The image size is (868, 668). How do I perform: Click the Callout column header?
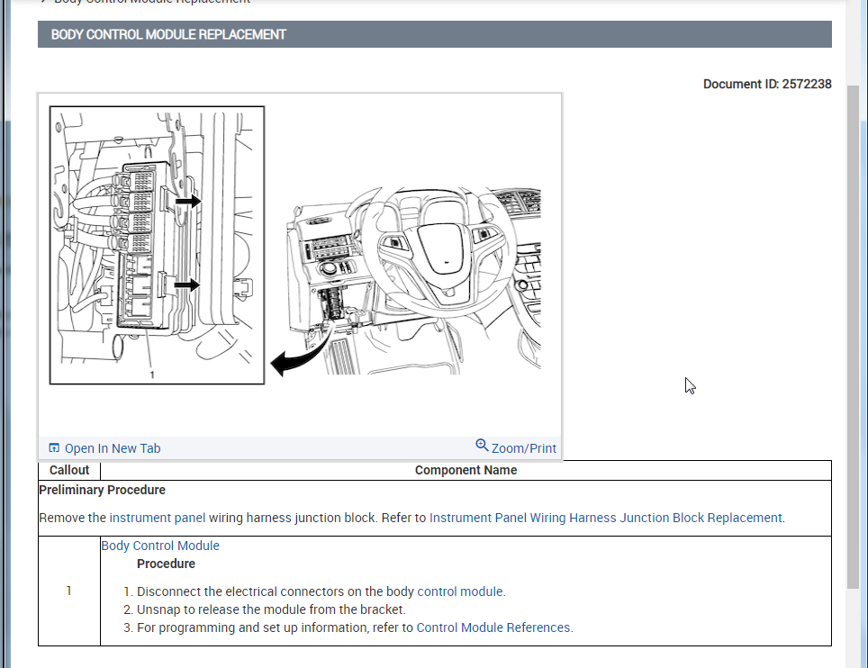click(69, 470)
